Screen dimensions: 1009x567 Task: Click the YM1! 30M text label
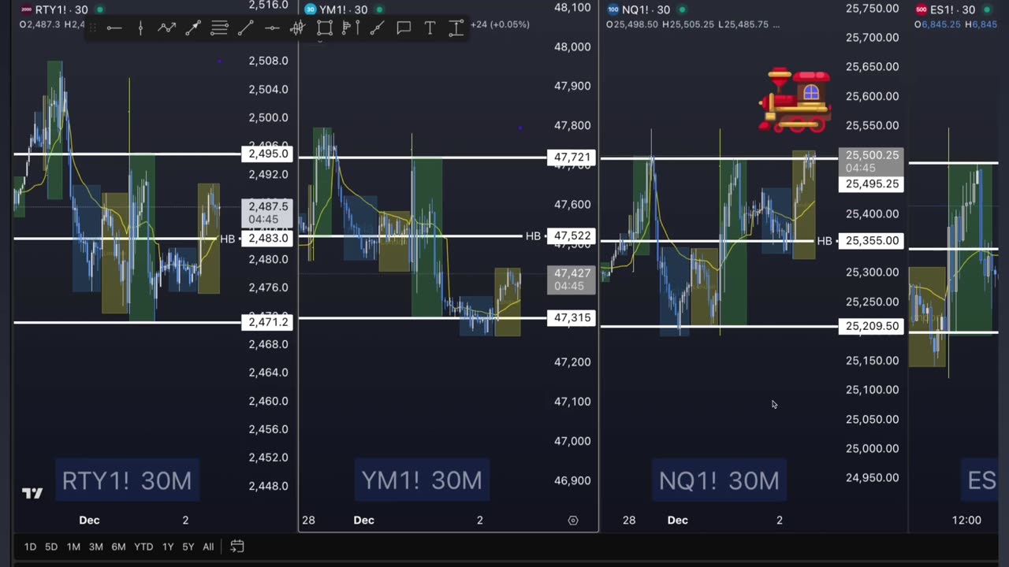coord(422,480)
